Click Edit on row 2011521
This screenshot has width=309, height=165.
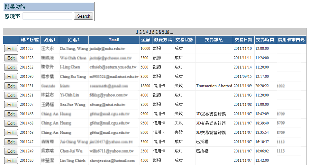(x=11, y=95)
